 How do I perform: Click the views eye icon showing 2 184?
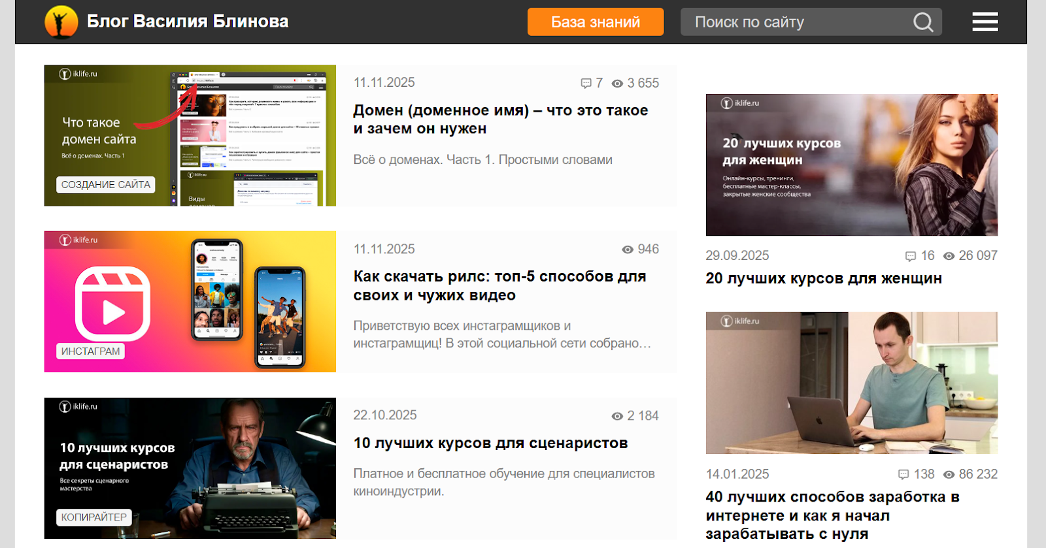coord(617,416)
